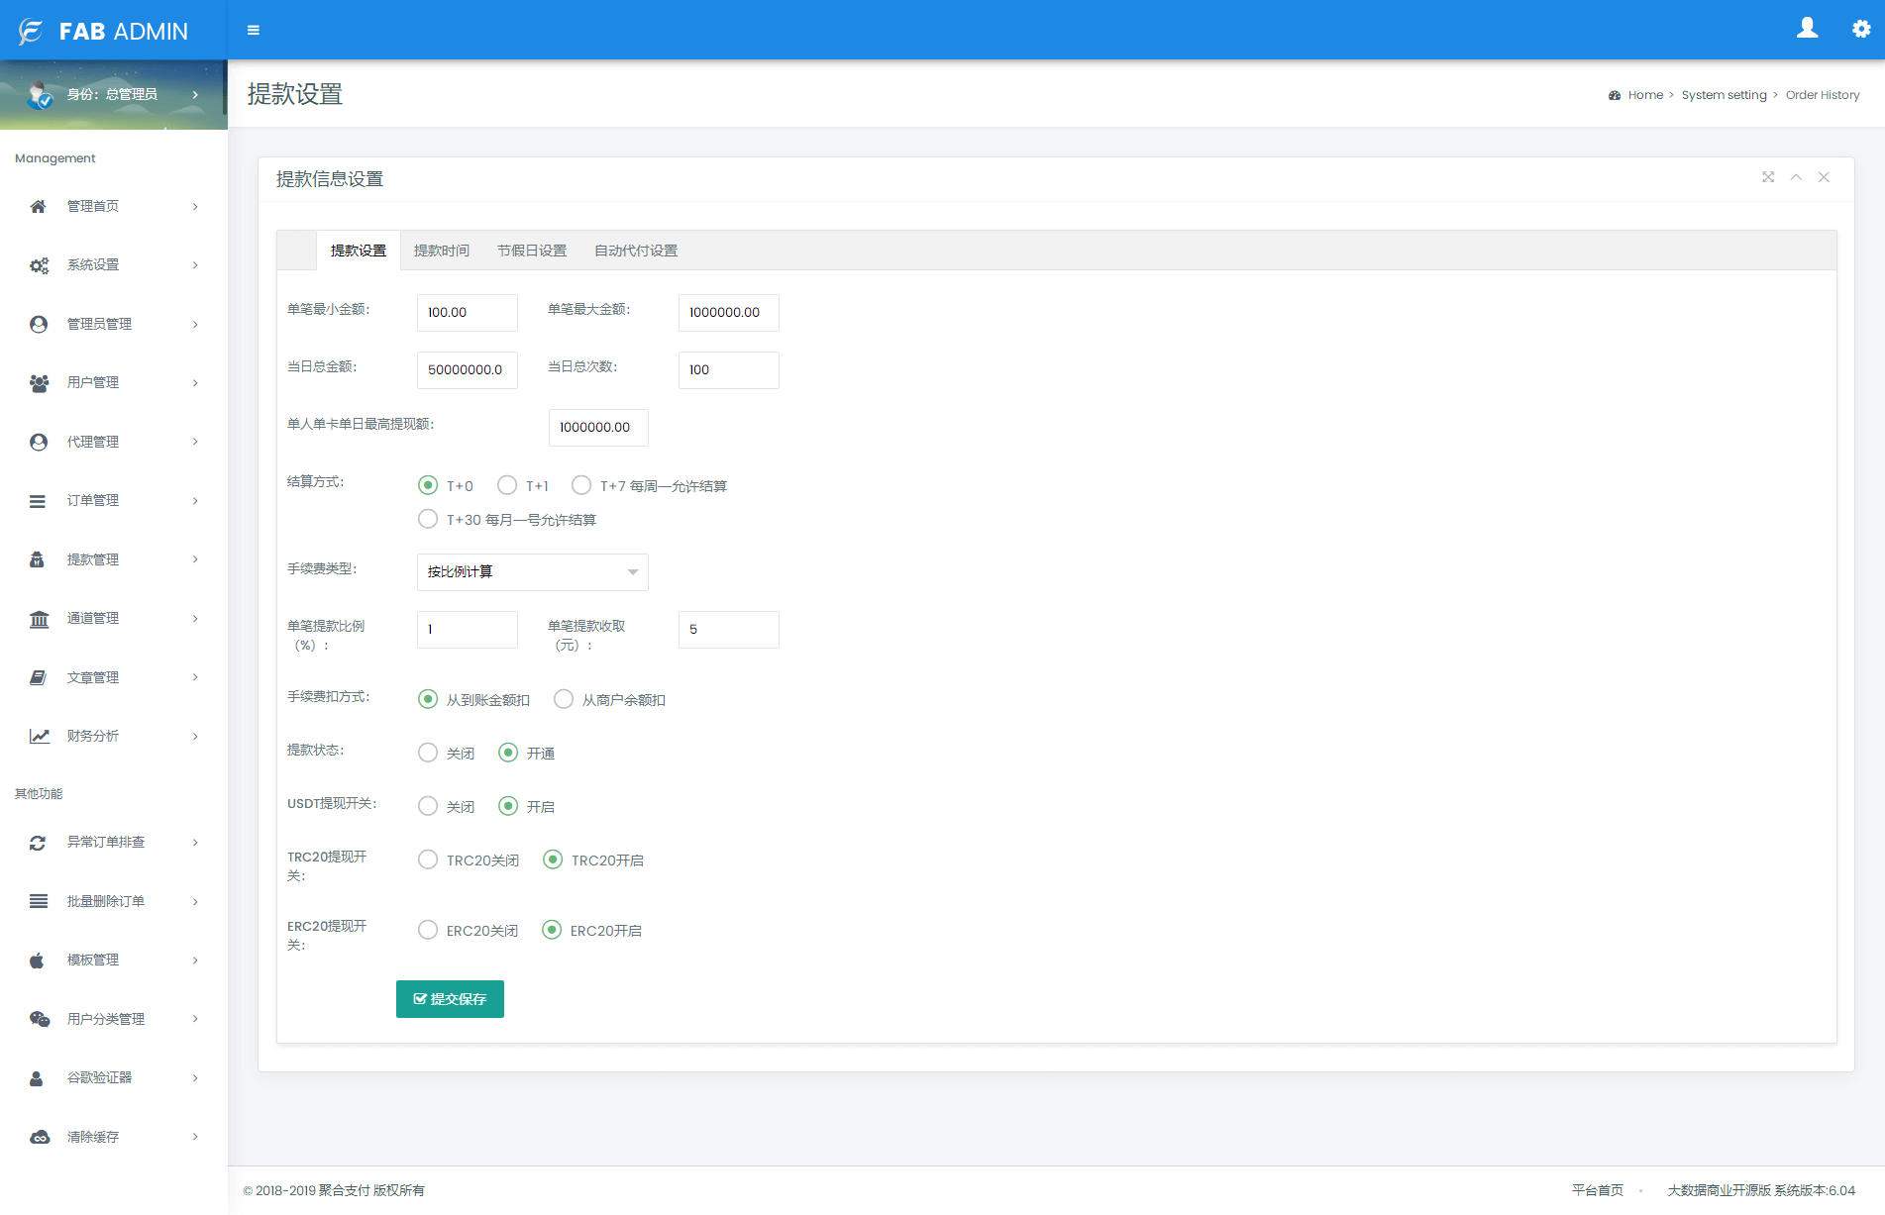Click the cloud icon beside 清除缓存

[x=39, y=1137]
